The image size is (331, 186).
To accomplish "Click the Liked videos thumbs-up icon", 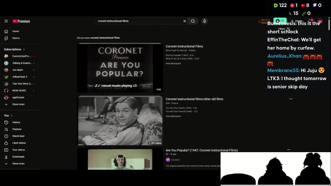I will 6,143.
